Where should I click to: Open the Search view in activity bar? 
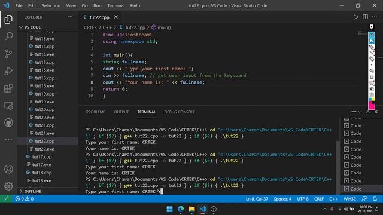pos(8,36)
